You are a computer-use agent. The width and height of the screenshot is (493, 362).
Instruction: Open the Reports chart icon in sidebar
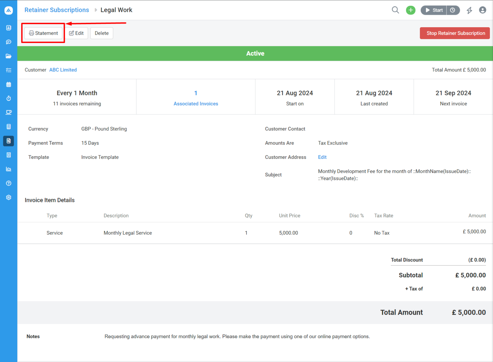9,169
